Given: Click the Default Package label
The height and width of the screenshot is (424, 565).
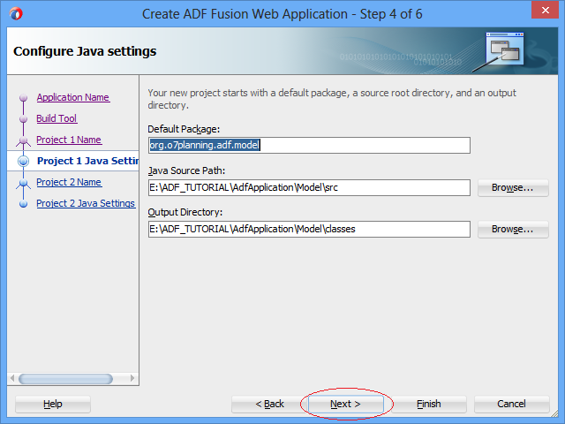Looking at the screenshot, I should click(x=184, y=129).
